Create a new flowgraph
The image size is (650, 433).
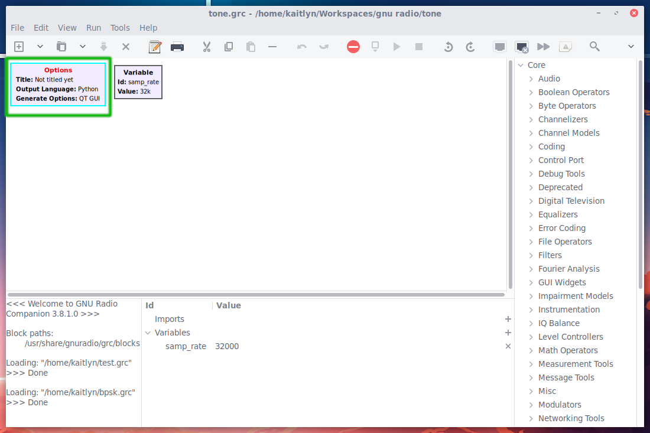point(18,46)
